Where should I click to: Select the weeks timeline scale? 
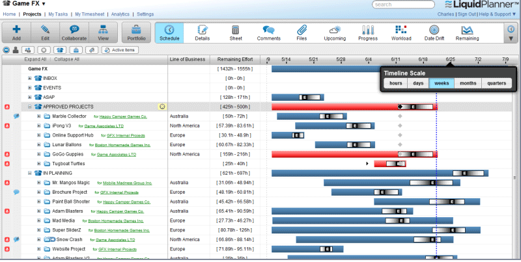point(442,83)
